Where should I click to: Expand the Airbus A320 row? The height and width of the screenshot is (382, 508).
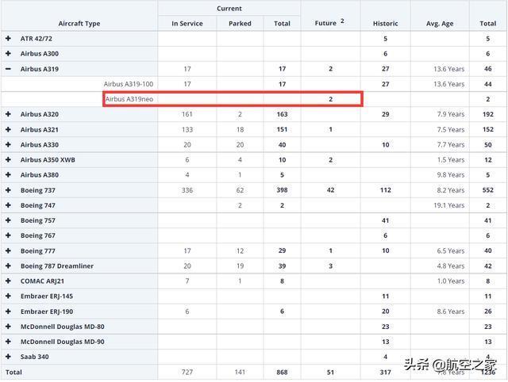click(9, 114)
